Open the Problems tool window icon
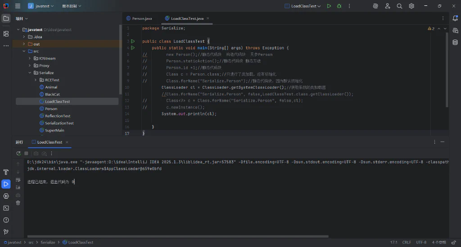461x247 pixels. tap(6, 220)
